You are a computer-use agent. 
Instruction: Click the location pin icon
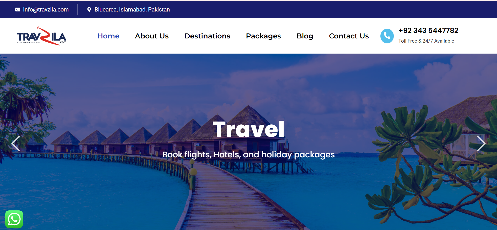(89, 10)
